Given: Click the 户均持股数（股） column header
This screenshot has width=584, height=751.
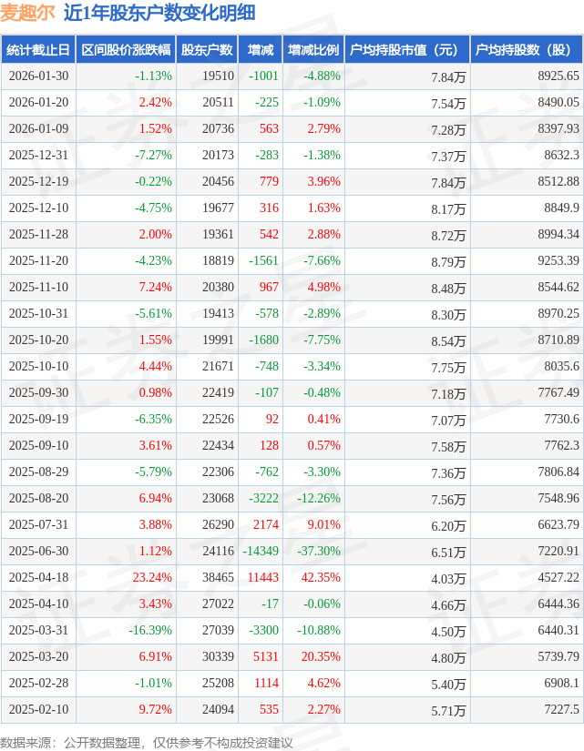Looking at the screenshot, I should coord(528,50).
